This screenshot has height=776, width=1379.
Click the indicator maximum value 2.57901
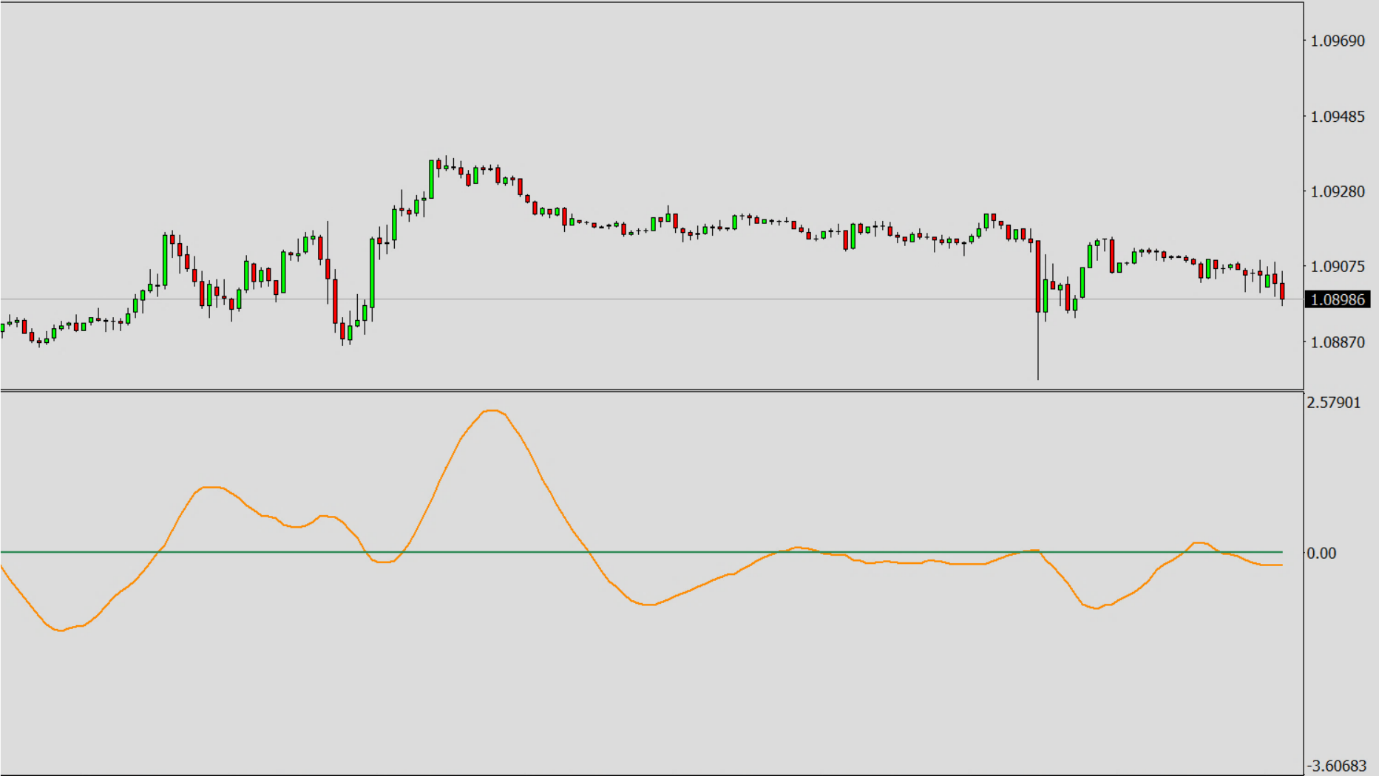click(1333, 403)
